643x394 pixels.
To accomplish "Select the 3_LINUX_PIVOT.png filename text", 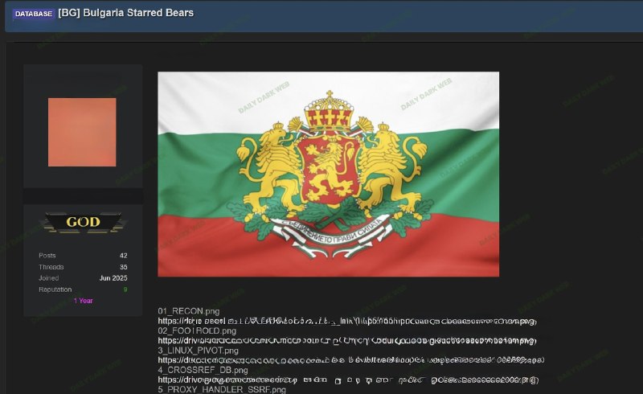I will (198, 351).
